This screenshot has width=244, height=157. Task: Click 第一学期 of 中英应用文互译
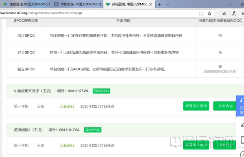point(21,107)
